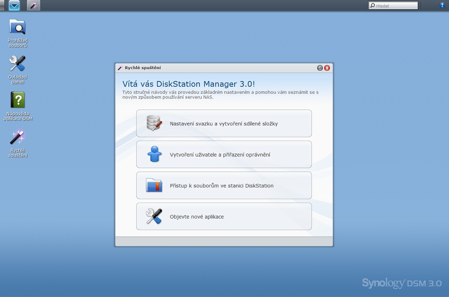Open 'Objevte nové aplikace' guide text
Viewport: 449px width, 297px height.
(197, 217)
